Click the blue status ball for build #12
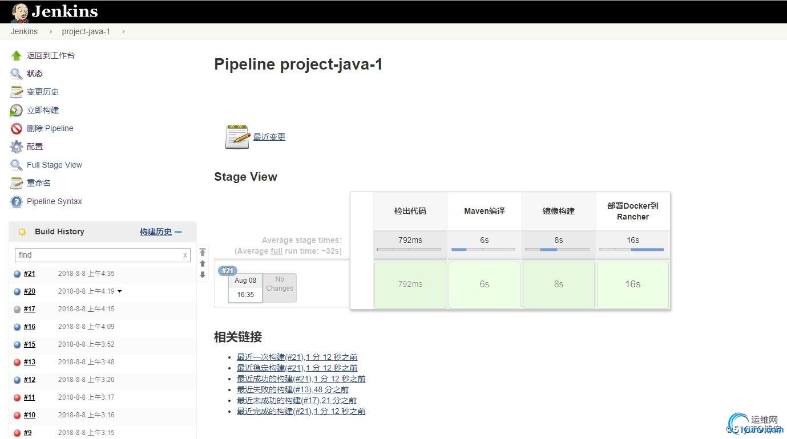Image resolution: width=787 pixels, height=439 pixels. 17,380
